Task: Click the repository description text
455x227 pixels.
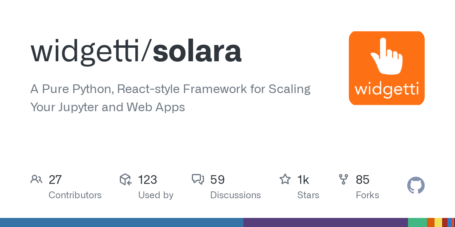Action: tap(170, 98)
